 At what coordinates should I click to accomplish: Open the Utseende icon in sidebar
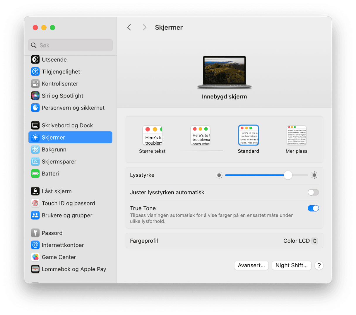point(35,60)
